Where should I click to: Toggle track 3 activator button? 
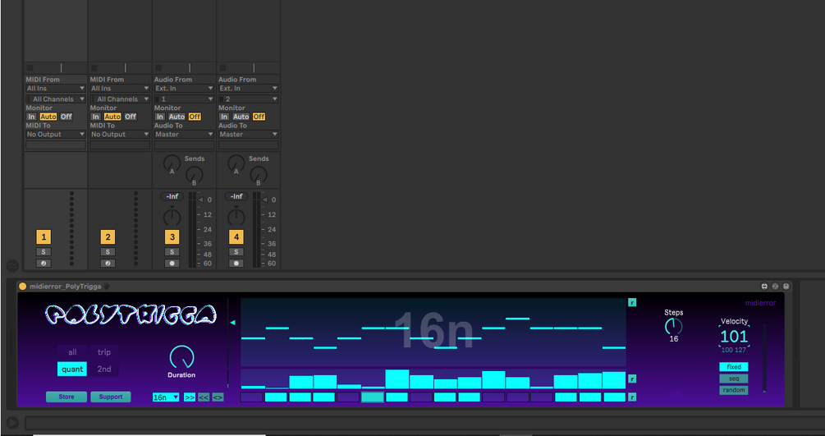pyautogui.click(x=172, y=237)
